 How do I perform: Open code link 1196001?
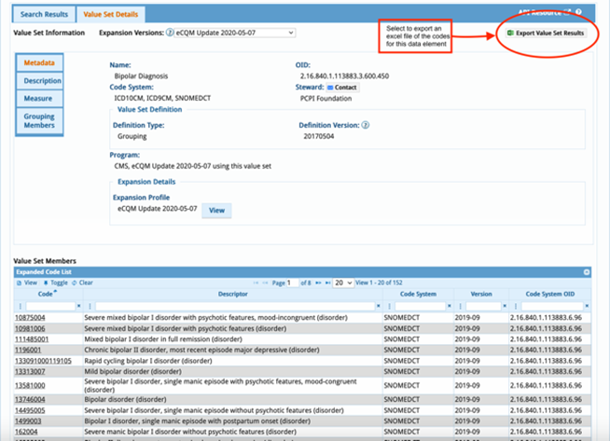coord(28,350)
